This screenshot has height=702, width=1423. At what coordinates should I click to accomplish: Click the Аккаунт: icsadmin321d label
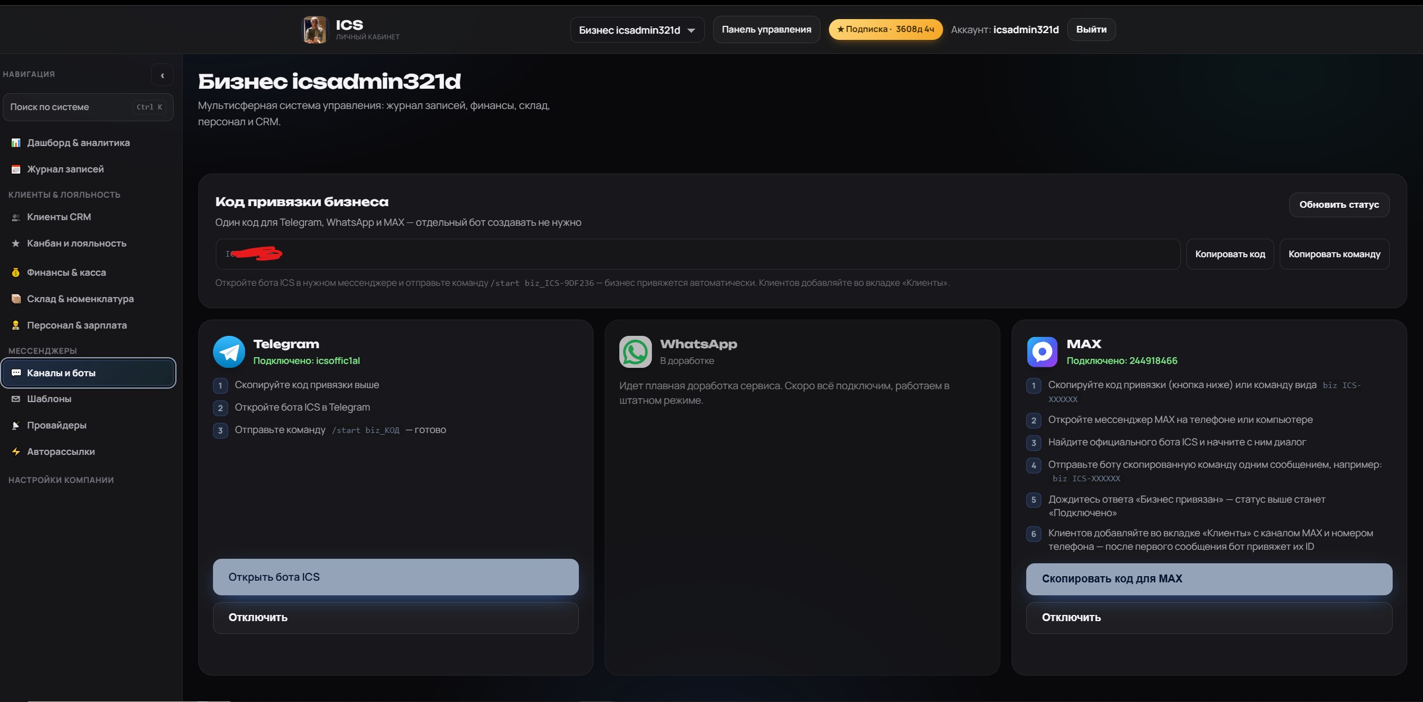point(1005,30)
